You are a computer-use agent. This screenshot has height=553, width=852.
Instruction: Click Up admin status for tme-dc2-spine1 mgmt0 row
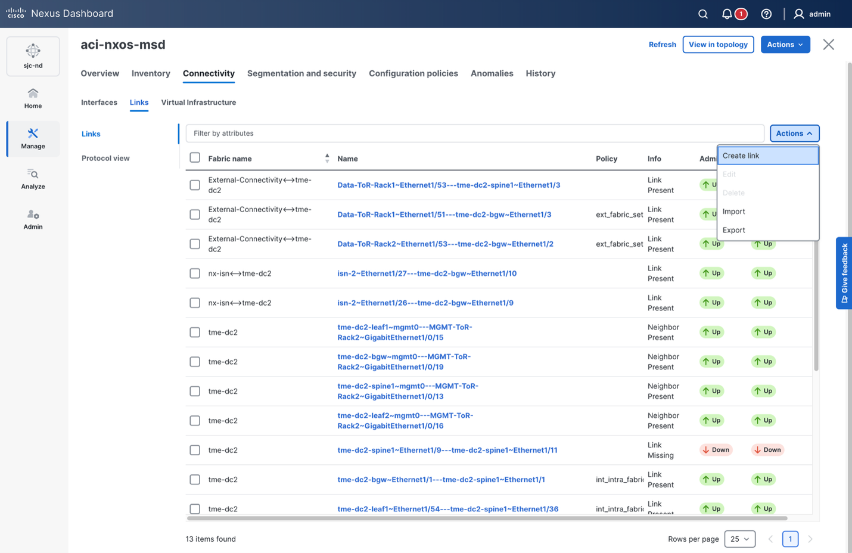(x=712, y=391)
